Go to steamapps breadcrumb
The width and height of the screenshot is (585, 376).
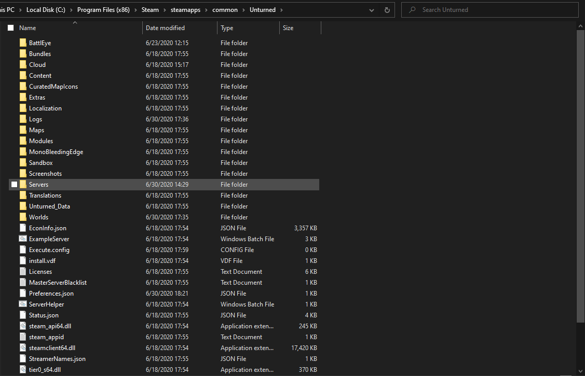[x=185, y=10]
